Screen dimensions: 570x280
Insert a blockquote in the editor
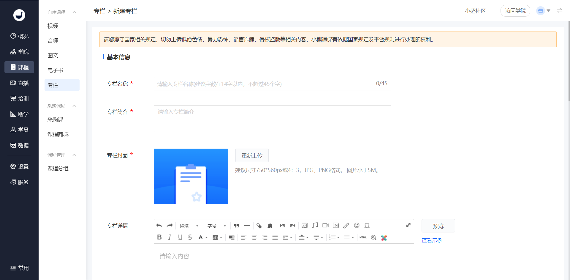(x=237, y=226)
